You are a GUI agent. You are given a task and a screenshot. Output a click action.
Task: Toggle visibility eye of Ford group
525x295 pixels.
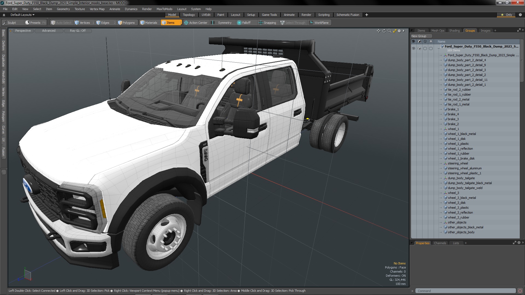click(413, 48)
